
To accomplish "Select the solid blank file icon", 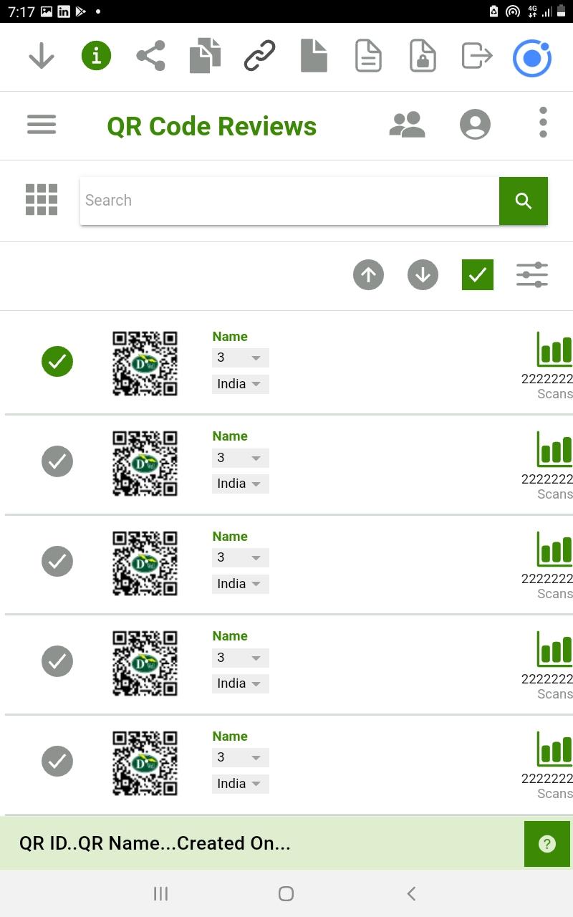I will (314, 56).
